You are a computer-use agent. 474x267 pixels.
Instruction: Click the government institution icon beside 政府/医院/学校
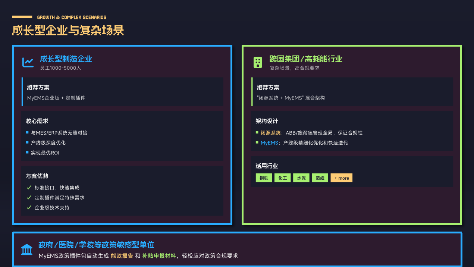27,249
